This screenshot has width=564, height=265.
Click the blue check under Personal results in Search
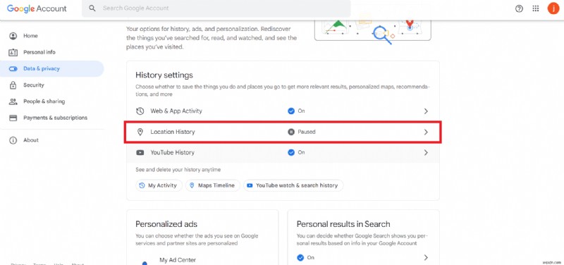tap(300, 257)
